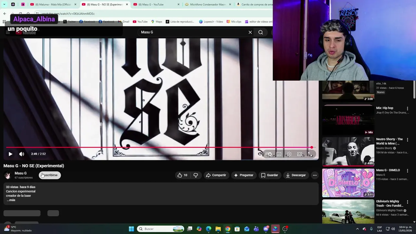This screenshot has height=234, width=416.
Task: Open 'Oblivion's Mighty Trash - Oro Fundid...' title
Action: tap(389, 203)
